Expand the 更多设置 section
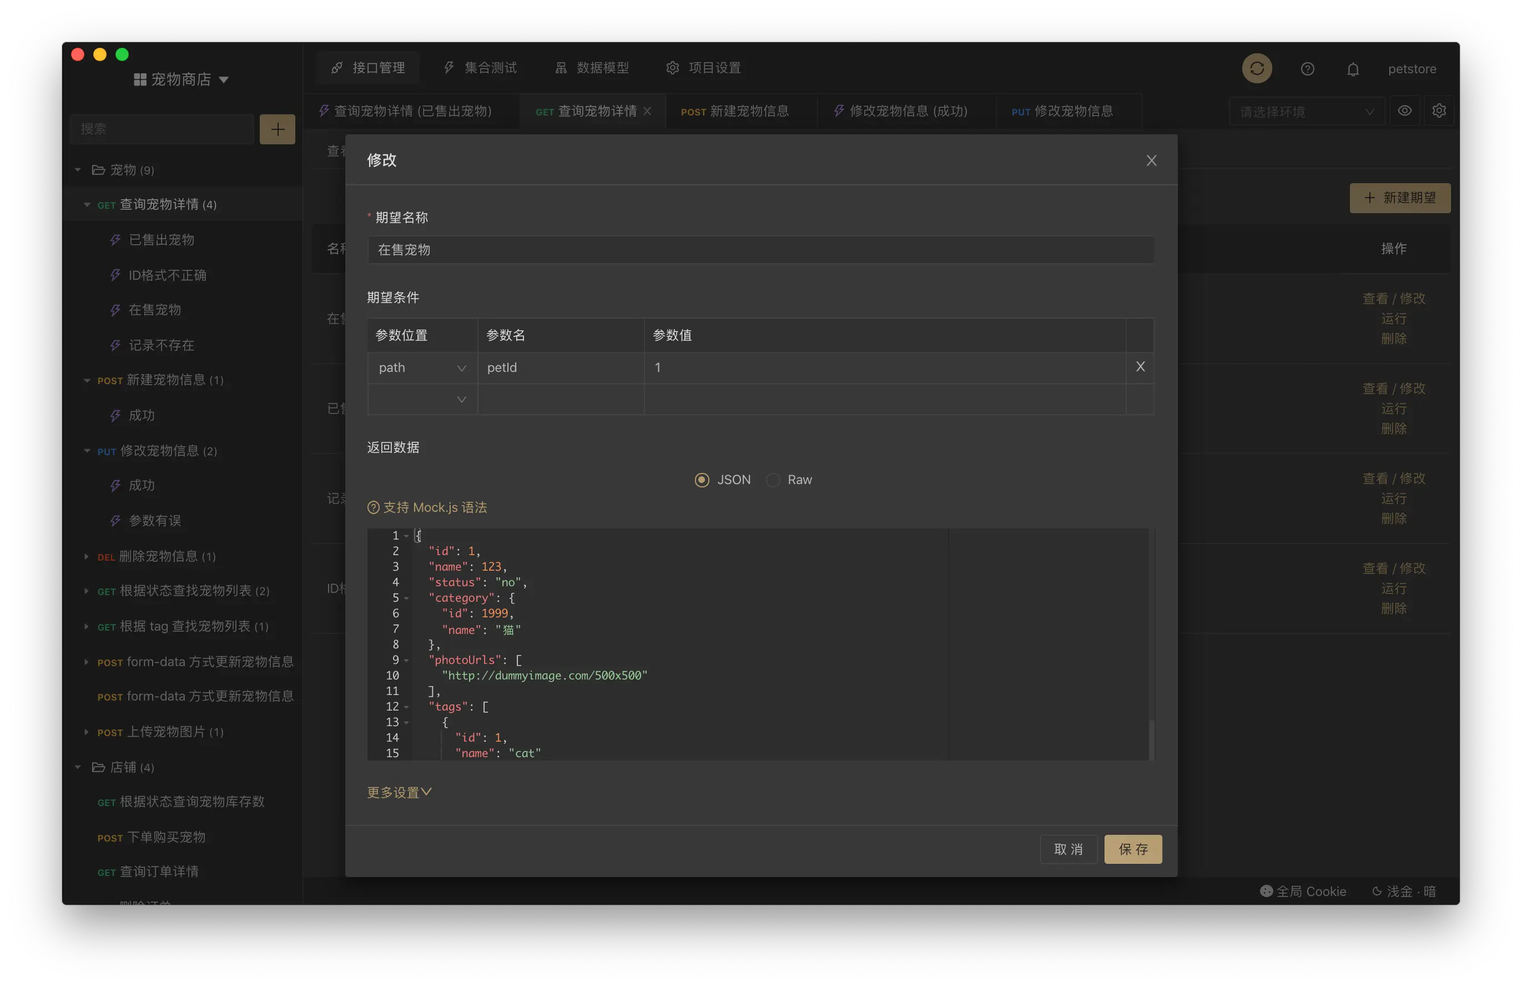The width and height of the screenshot is (1522, 987). [x=399, y=792]
